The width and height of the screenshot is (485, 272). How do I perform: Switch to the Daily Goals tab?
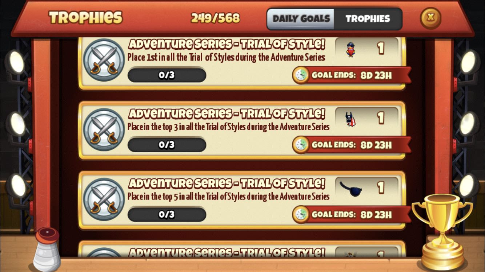(301, 19)
